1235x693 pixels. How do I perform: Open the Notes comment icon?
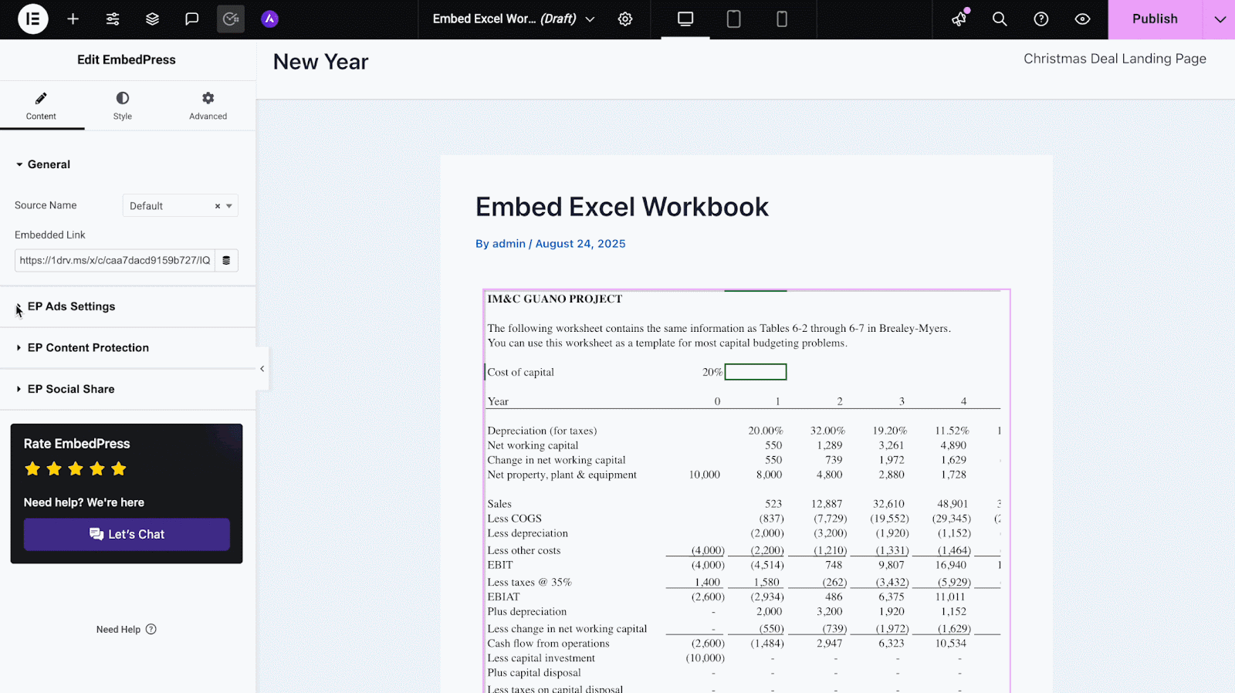tap(191, 19)
